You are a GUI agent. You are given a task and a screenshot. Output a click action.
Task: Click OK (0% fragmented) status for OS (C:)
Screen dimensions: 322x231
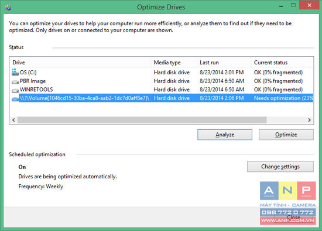coord(278,73)
